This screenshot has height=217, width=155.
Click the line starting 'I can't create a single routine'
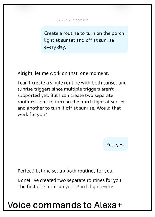point(72,83)
